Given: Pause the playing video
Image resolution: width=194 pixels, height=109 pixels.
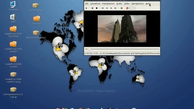Looking at the screenshot, I should pos(92,8).
